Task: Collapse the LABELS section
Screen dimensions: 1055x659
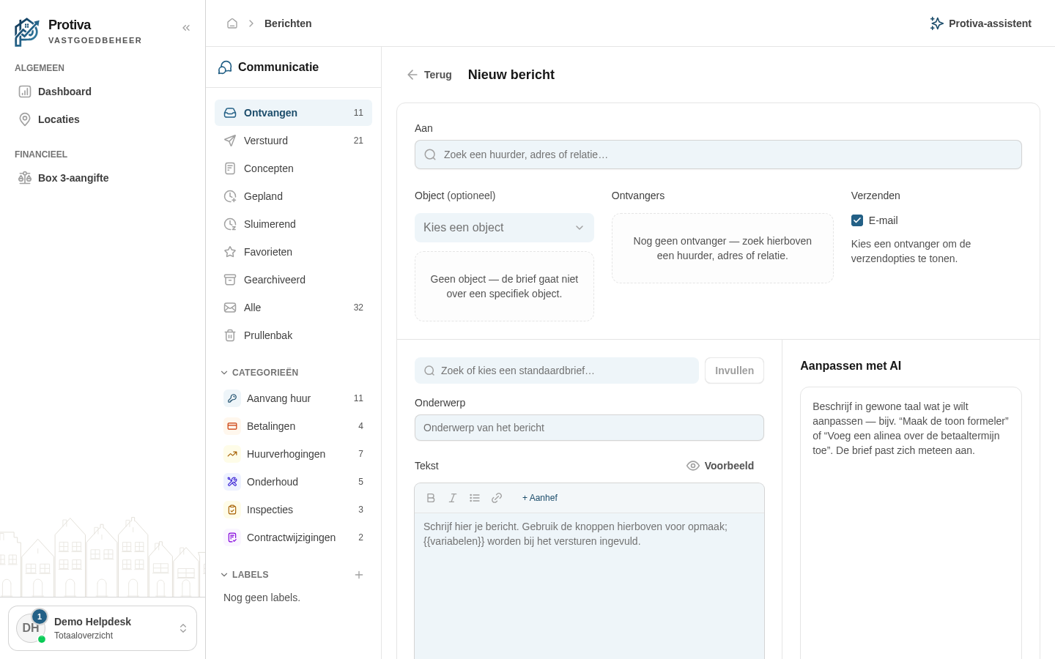Action: [245, 575]
